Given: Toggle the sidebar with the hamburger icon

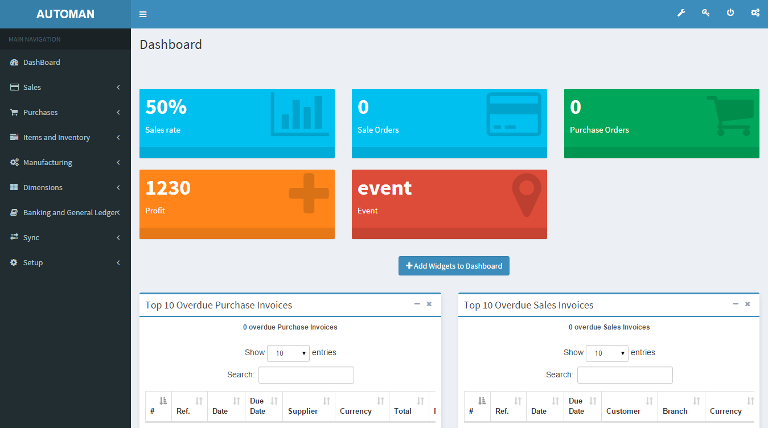Looking at the screenshot, I should [x=142, y=14].
